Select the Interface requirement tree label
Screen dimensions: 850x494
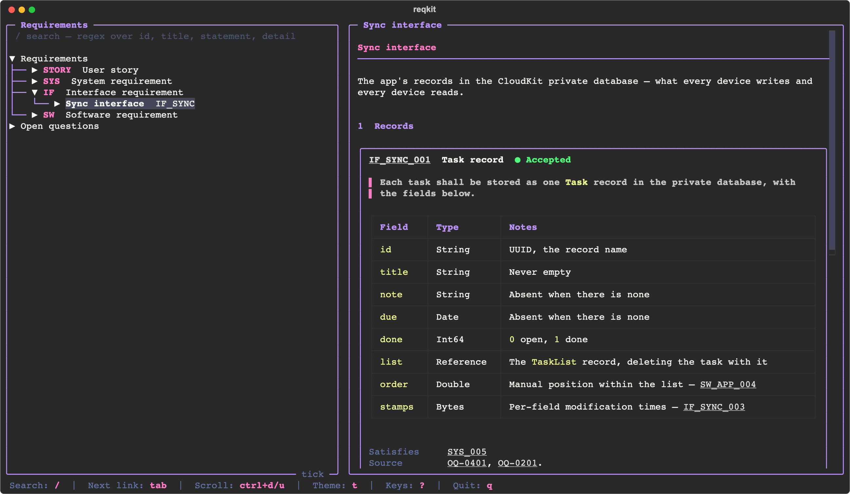[x=124, y=92]
